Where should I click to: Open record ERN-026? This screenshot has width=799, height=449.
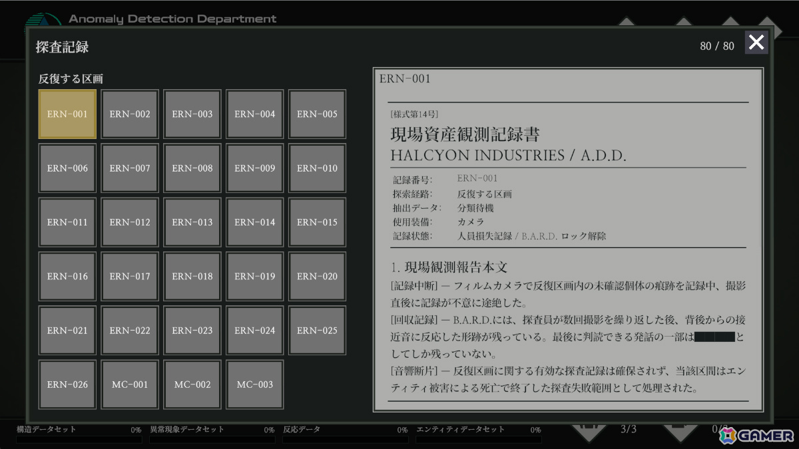[x=67, y=384]
